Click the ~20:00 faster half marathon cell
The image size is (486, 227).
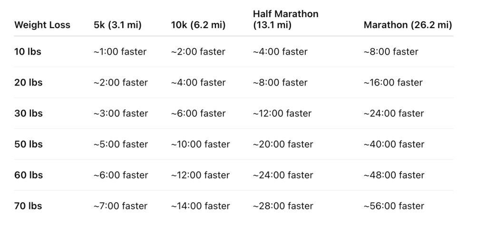click(x=283, y=144)
